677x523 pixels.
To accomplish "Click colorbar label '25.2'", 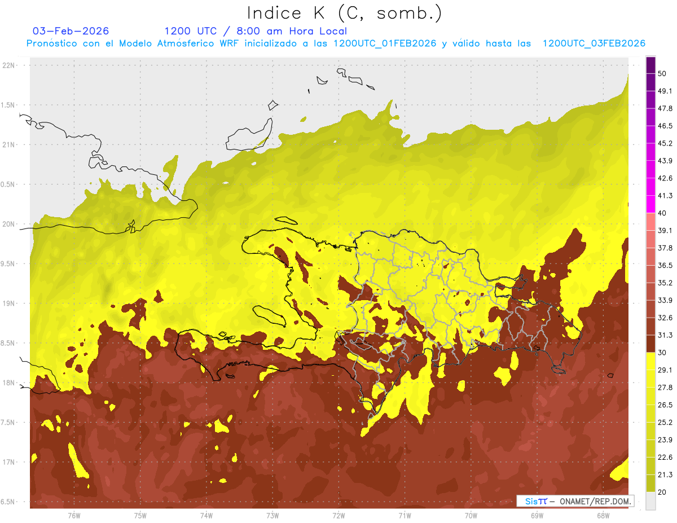I will point(665,423).
